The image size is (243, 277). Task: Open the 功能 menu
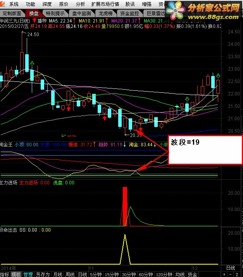tap(30, 4)
